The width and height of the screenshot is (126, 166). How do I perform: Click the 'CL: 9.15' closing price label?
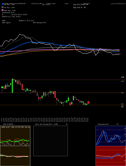pos(46,5)
